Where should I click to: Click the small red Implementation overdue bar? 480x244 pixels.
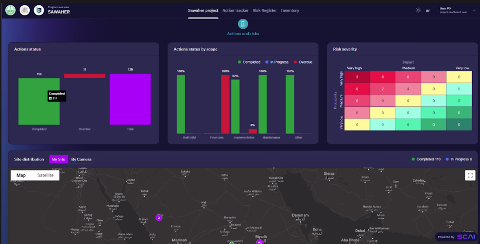coord(253,131)
